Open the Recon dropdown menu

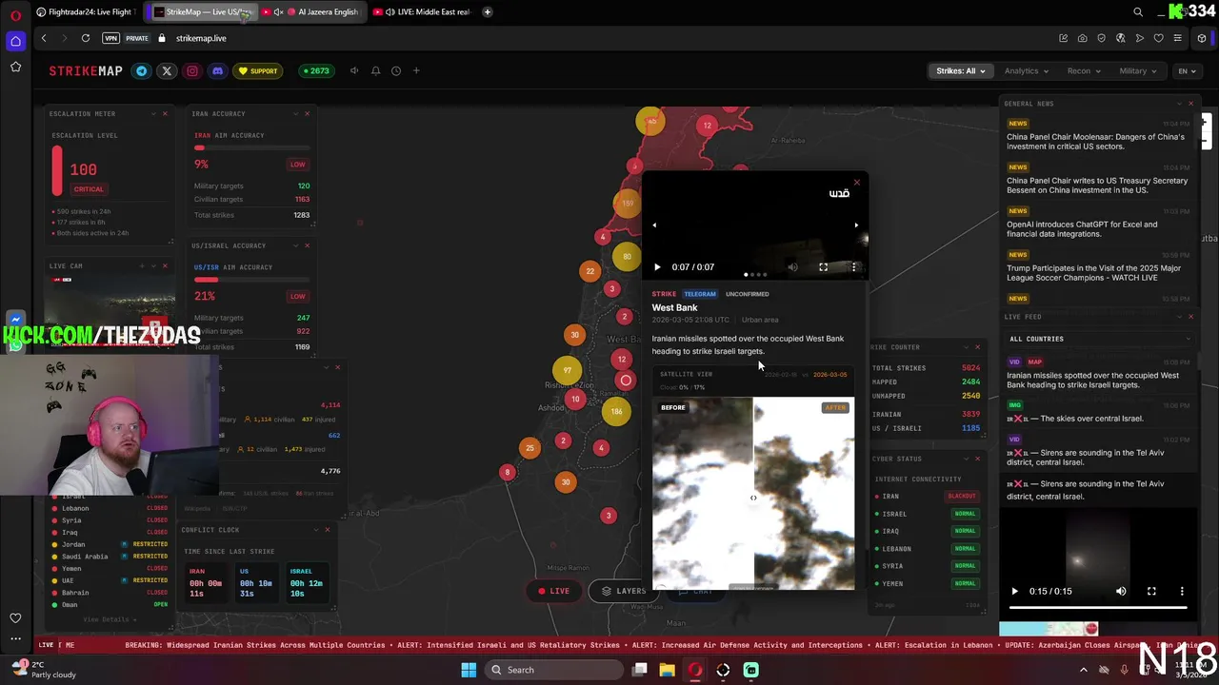pyautogui.click(x=1084, y=70)
